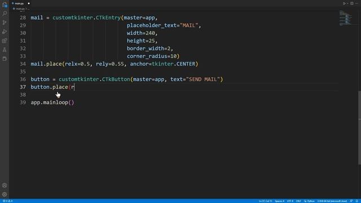Screen dimensions: 361x203
Task: Click "placeholder_text" on line 29
Action: 152,25
